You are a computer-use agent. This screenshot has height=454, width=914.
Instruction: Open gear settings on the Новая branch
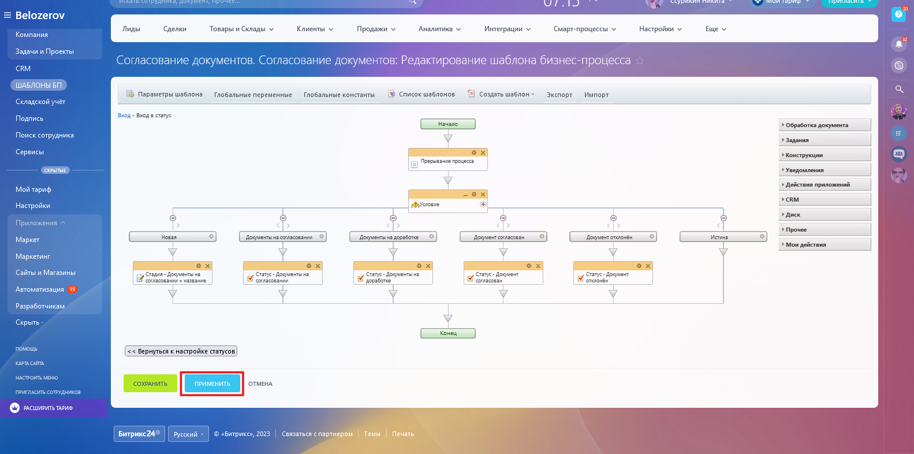click(x=211, y=236)
